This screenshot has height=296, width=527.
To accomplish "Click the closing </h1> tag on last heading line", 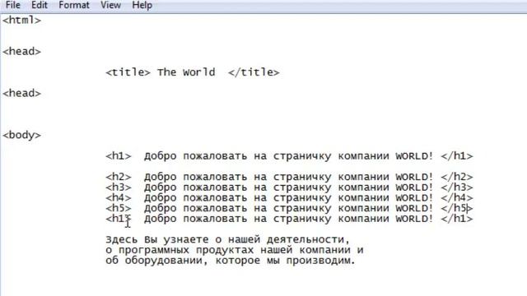I will pyautogui.click(x=457, y=219).
